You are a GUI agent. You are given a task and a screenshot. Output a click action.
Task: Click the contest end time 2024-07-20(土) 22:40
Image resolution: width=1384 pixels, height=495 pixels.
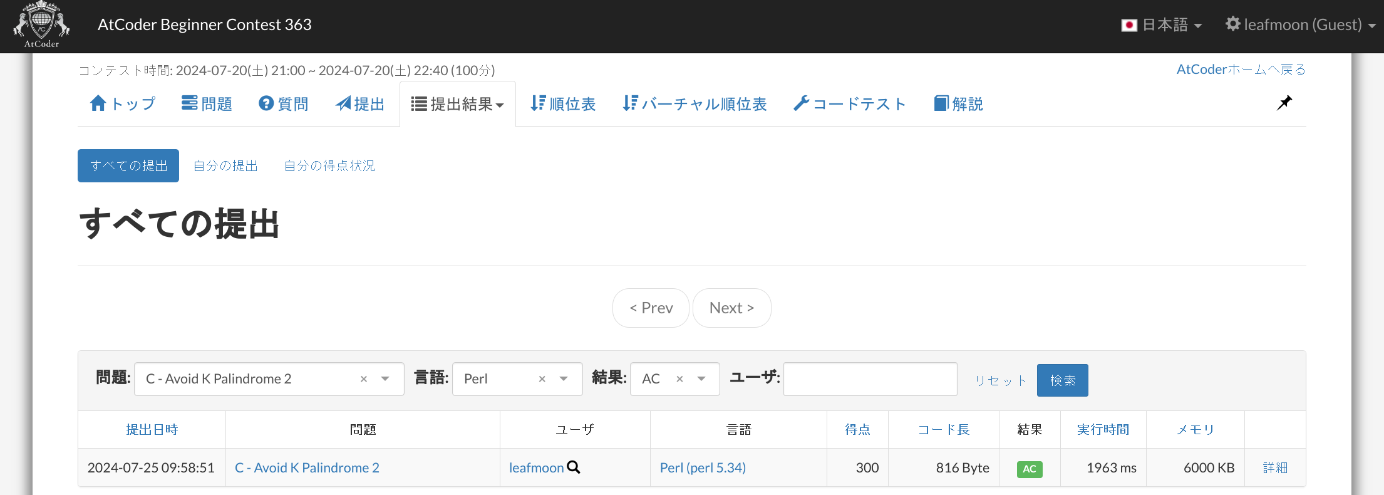pos(383,70)
